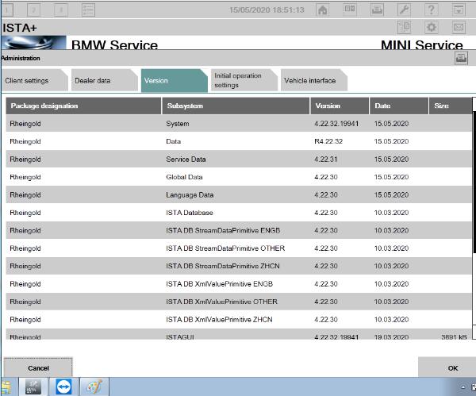
Task: Select the Global Data row
Action: point(239,177)
